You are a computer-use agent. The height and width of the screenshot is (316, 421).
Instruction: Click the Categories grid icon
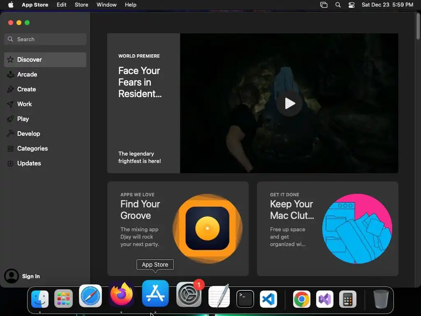point(10,148)
